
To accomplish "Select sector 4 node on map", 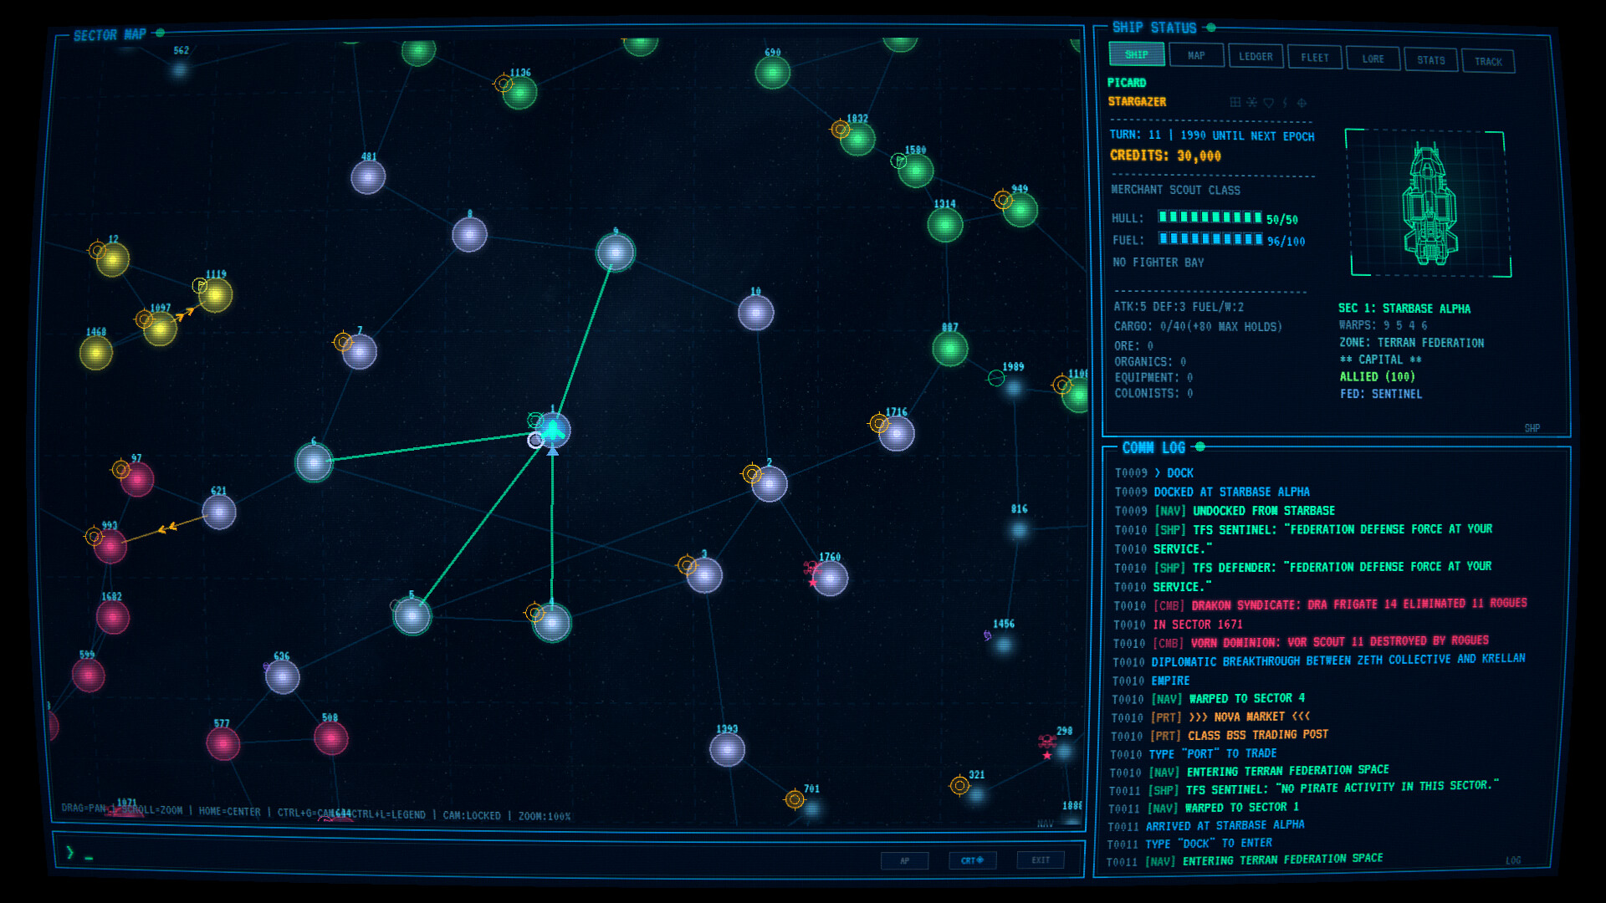I will tap(552, 623).
